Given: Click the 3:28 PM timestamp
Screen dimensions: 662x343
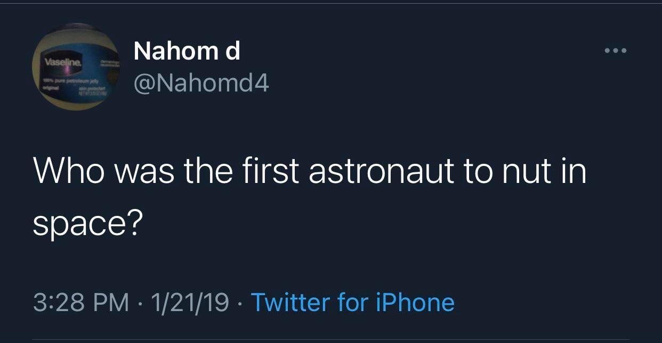Looking at the screenshot, I should tap(81, 303).
